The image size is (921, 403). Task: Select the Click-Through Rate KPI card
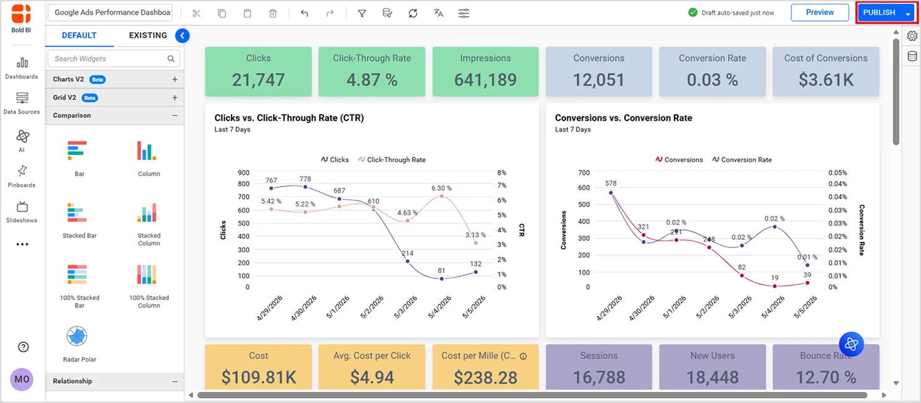pyautogui.click(x=372, y=71)
